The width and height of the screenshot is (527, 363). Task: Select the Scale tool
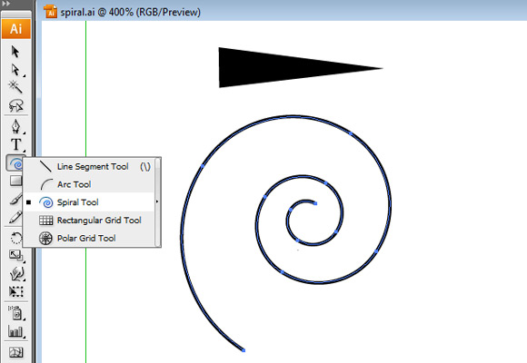point(15,256)
